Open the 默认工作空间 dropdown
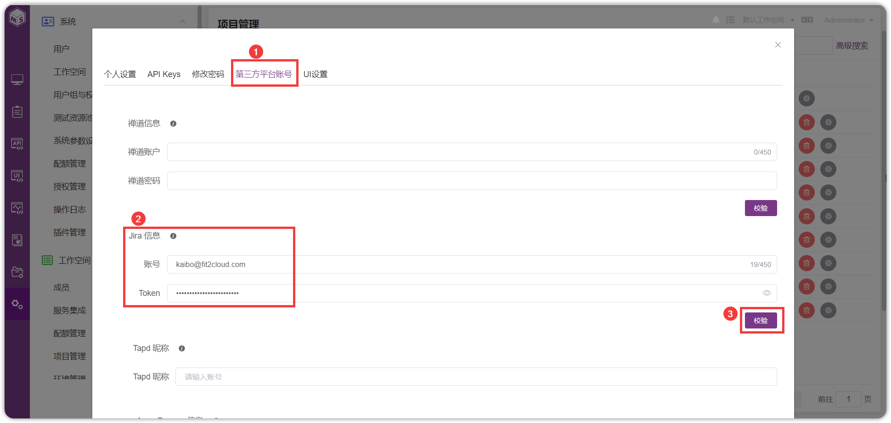This screenshot has height=423, width=891. pyautogui.click(x=768, y=20)
